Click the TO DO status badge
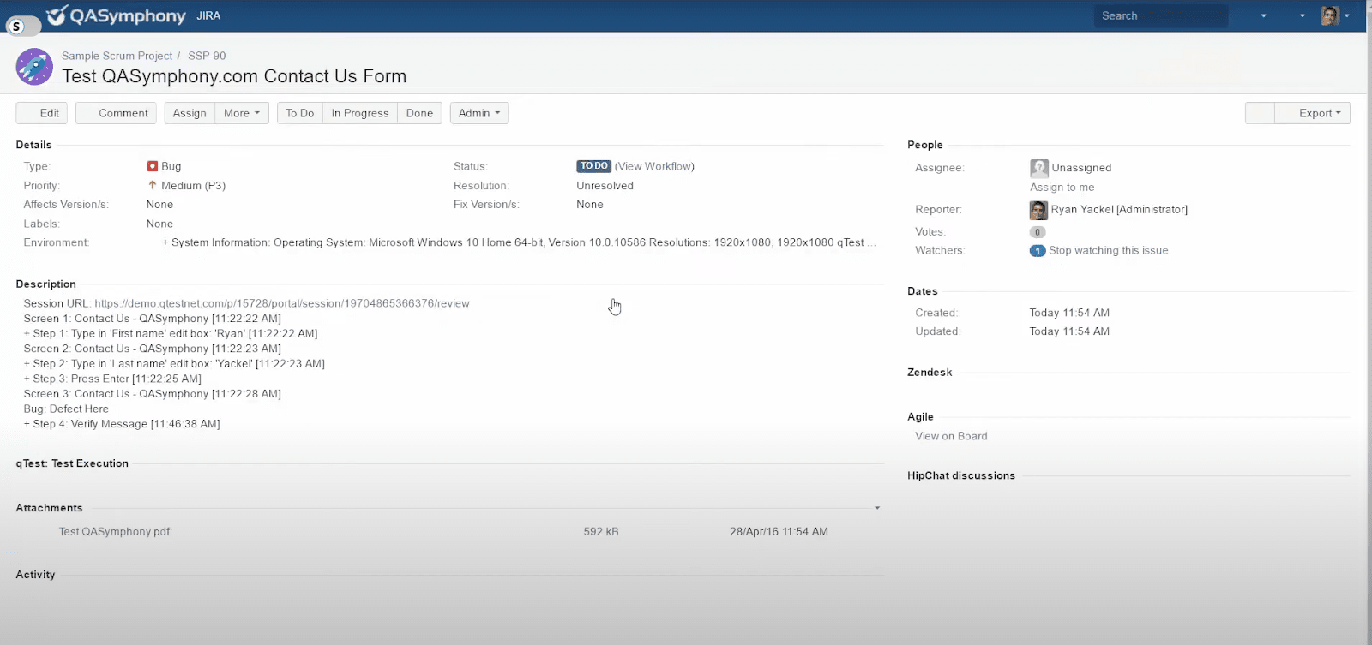 point(593,166)
